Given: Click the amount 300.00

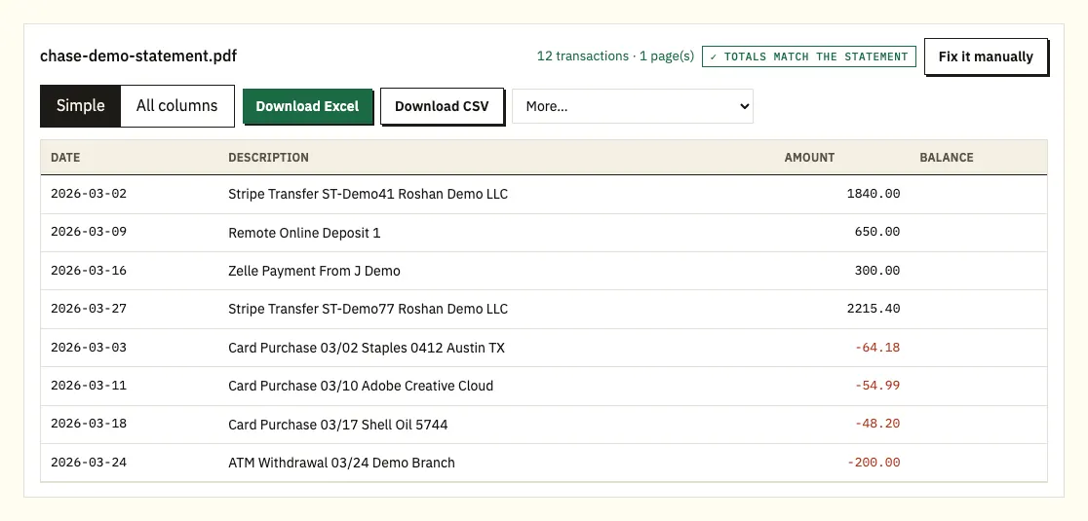Looking at the screenshot, I should 877,271.
